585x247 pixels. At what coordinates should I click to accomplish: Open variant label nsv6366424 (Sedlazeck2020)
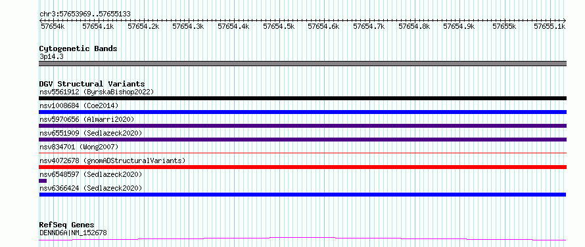click(91, 188)
